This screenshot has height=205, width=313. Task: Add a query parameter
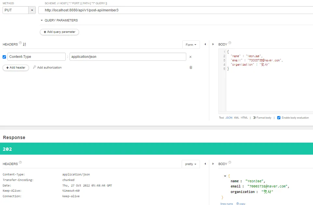(59, 32)
